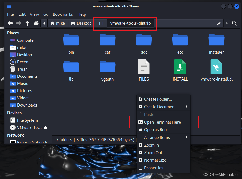Image resolution: width=242 pixels, height=179 pixels.
Task: Choose Zoom In from context menu
Action: (164, 145)
